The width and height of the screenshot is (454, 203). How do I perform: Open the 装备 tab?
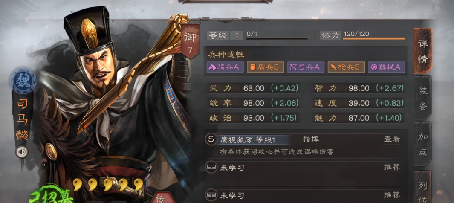pos(423,98)
